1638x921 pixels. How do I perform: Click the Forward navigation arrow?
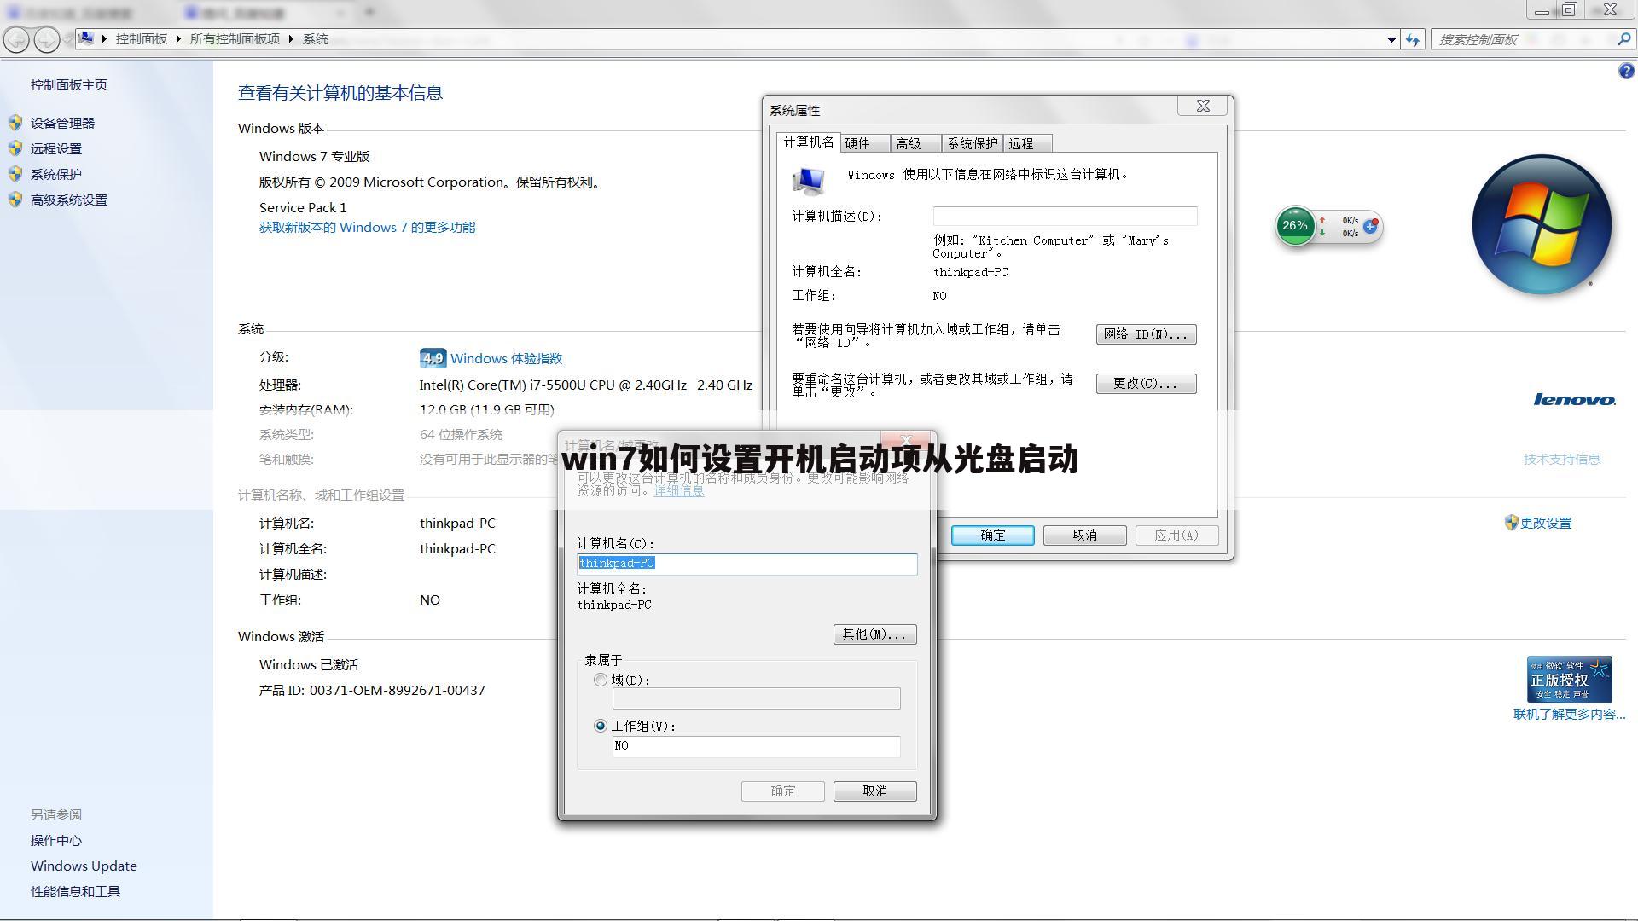pyautogui.click(x=46, y=39)
